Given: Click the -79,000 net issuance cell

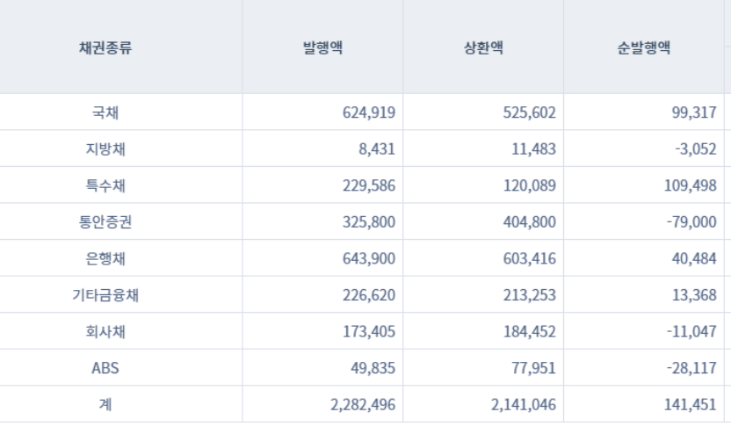Looking at the screenshot, I should coord(690,222).
